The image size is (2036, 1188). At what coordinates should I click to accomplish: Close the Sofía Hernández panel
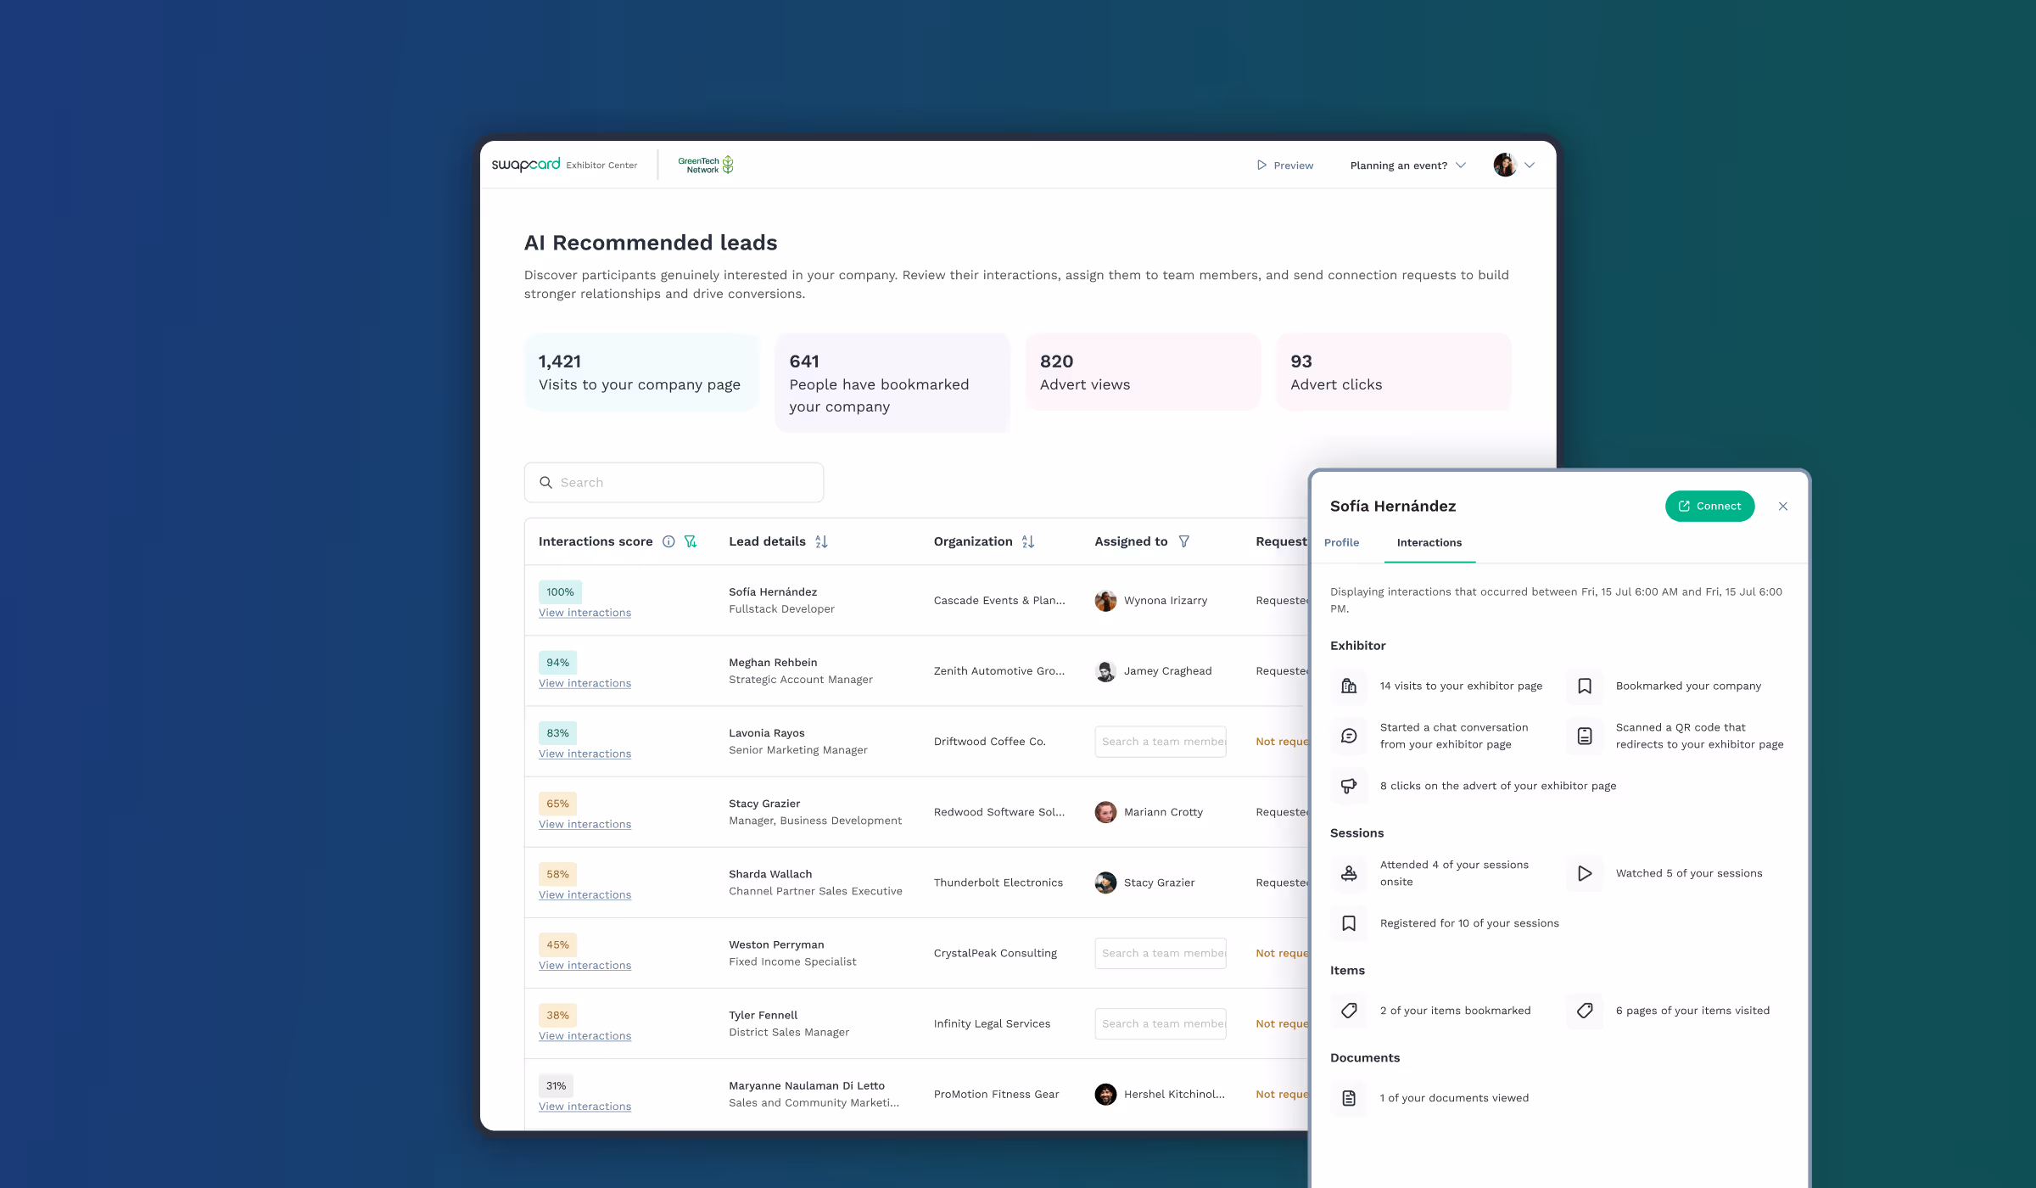point(1783,507)
